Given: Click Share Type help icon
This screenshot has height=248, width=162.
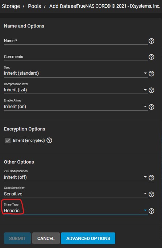Looking at the screenshot, I should coord(151,211).
